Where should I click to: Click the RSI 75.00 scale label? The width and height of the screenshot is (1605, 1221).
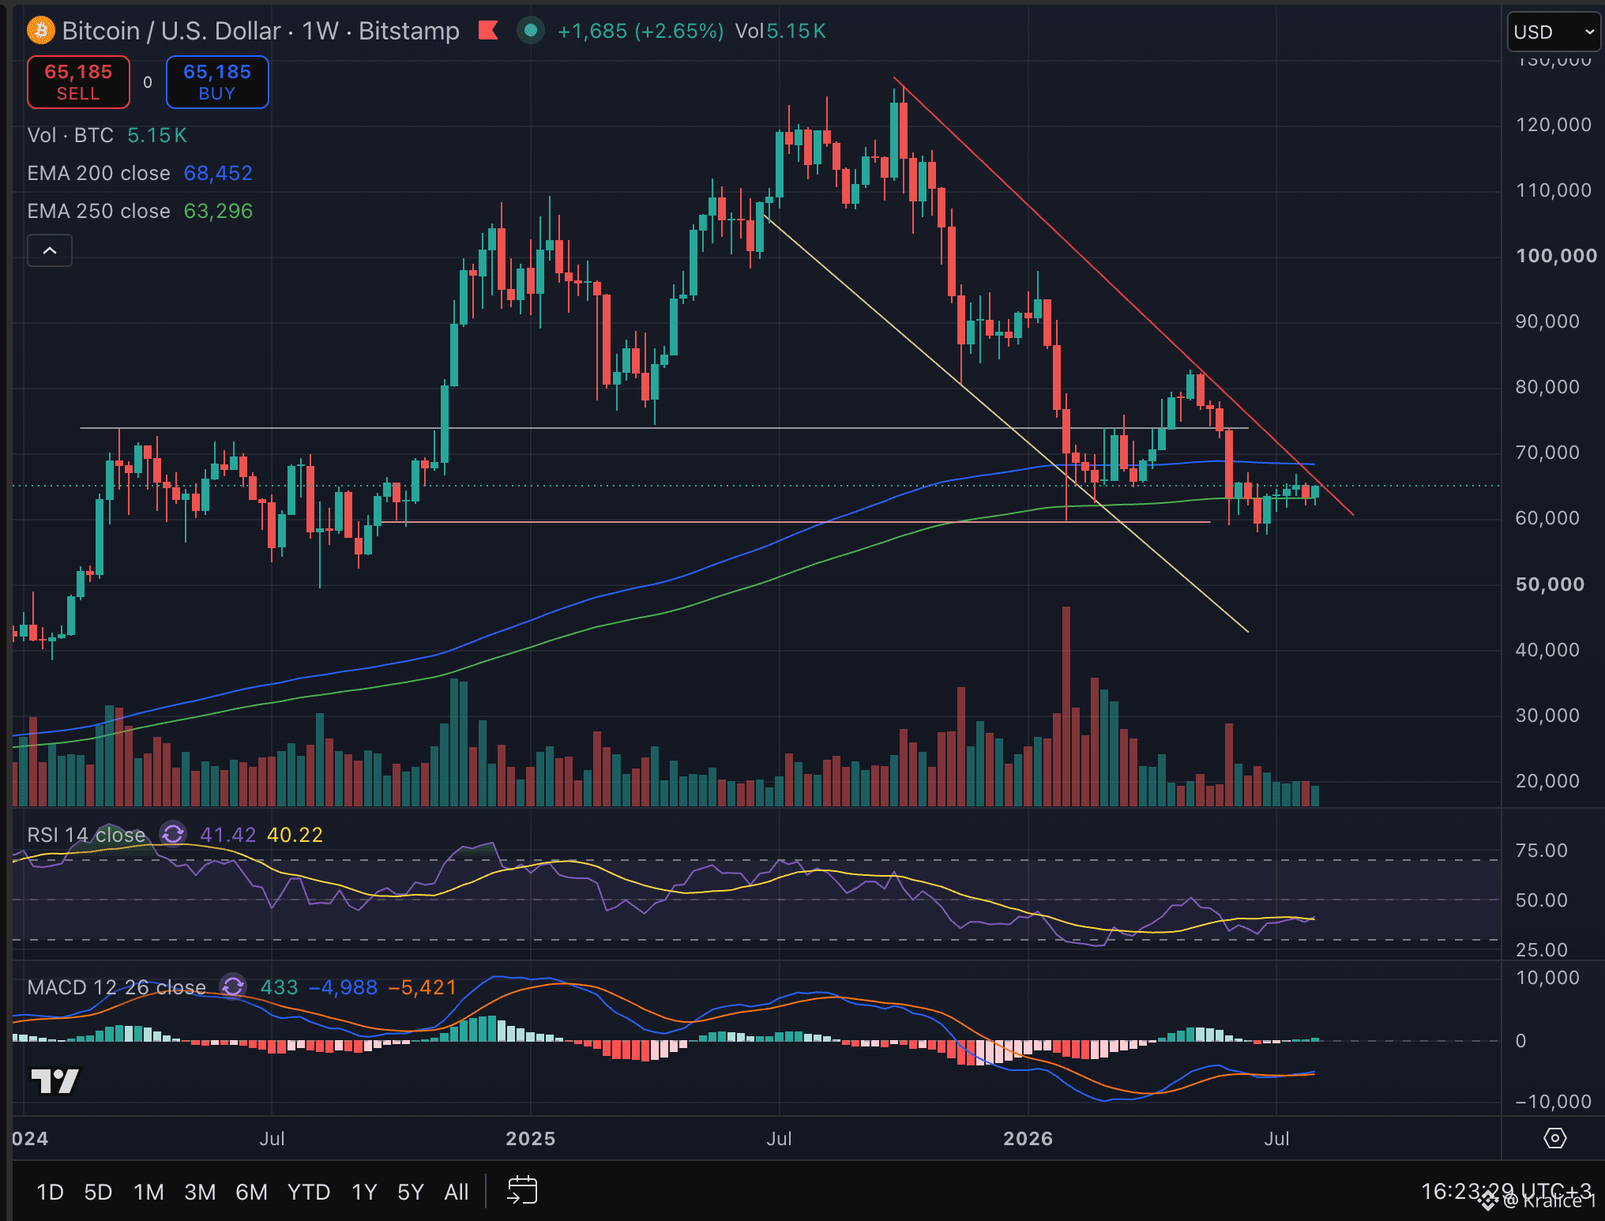pos(1541,850)
